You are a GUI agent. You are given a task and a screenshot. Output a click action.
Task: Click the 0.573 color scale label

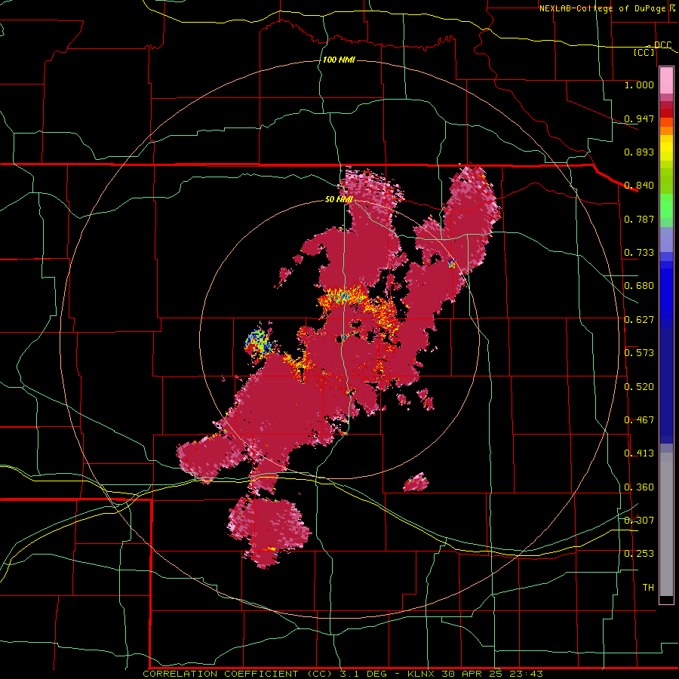point(639,353)
